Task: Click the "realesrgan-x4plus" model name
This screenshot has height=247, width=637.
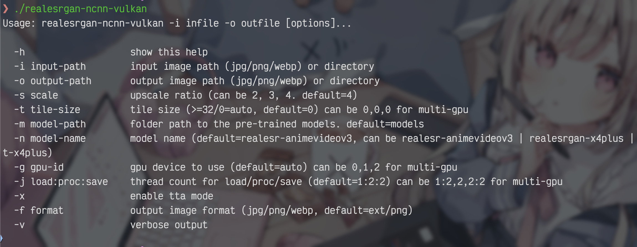Action: [576, 138]
